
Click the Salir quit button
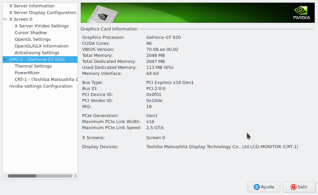pyautogui.click(x=299, y=187)
